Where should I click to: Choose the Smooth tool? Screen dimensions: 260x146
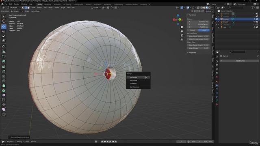coord(4,95)
